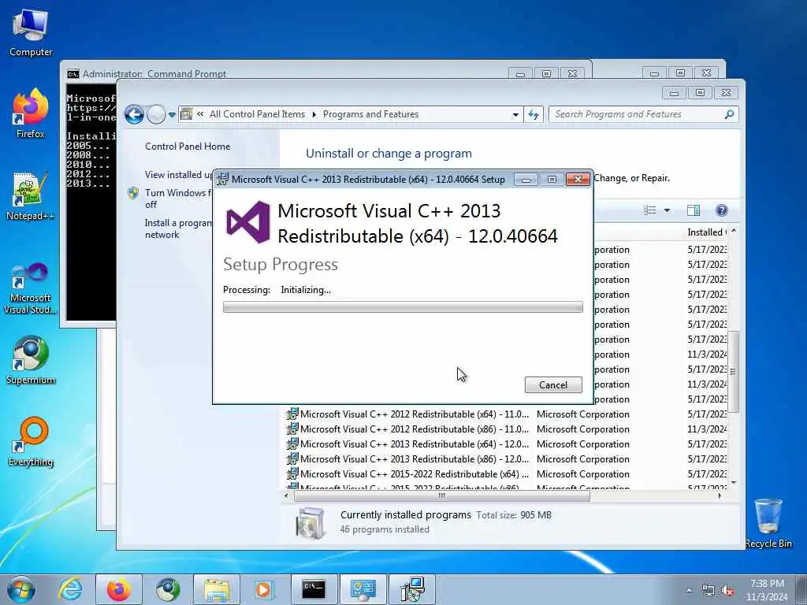This screenshot has width=807, height=605.
Task: Open Supermium from the taskbar
Action: point(168,589)
